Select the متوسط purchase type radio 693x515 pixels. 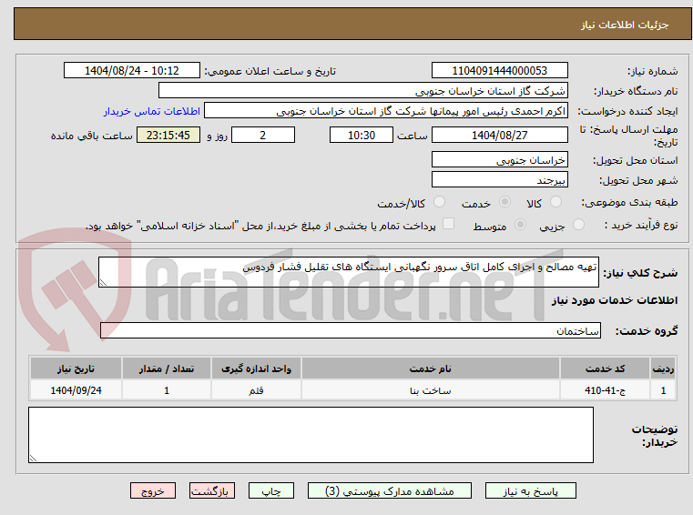[521, 225]
